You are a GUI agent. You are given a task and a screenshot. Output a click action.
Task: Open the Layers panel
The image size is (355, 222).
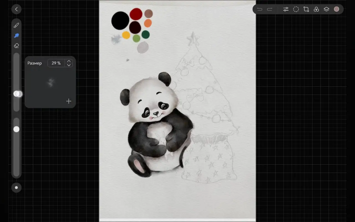click(326, 9)
